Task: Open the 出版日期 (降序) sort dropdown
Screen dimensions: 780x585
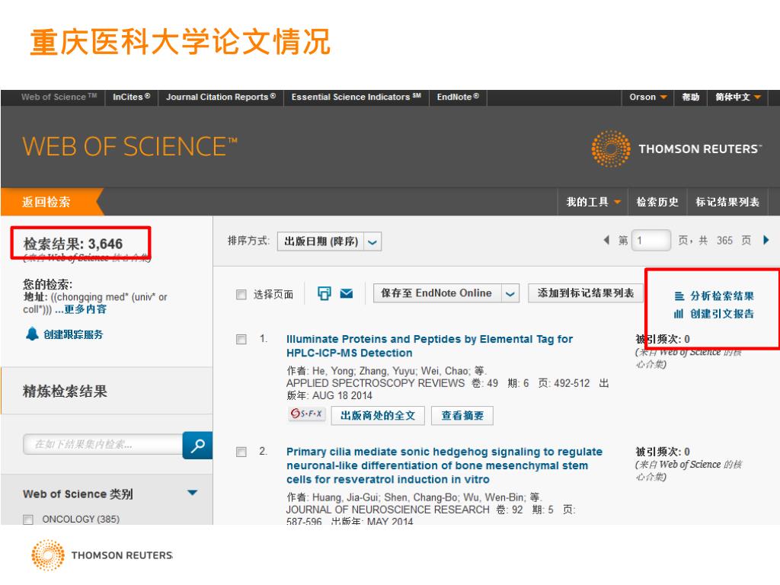Action: (x=329, y=241)
